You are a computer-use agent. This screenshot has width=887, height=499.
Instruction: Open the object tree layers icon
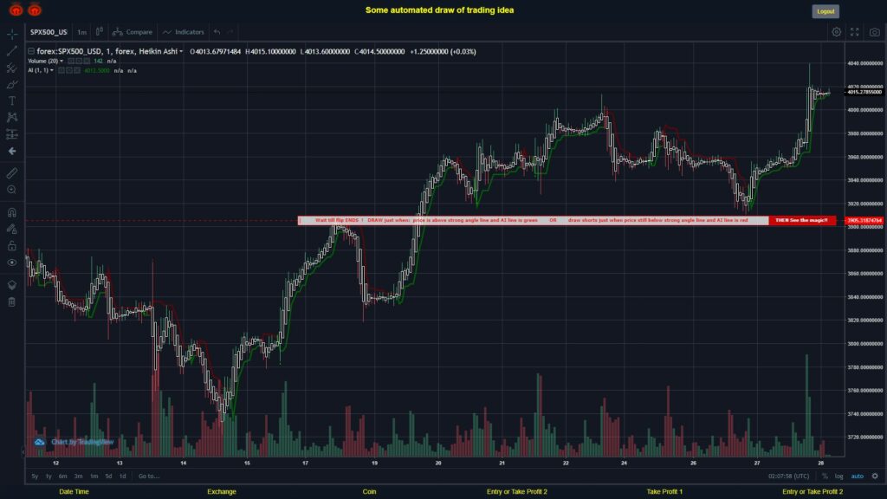[x=12, y=285]
